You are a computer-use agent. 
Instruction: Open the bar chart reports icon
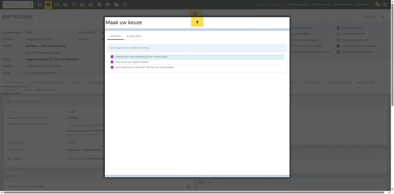click(82, 5)
